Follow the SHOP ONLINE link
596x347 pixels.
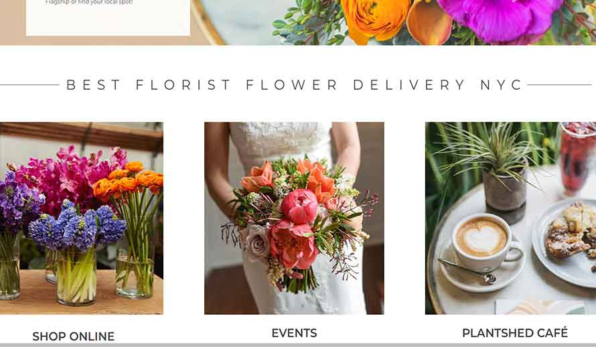coord(74,336)
